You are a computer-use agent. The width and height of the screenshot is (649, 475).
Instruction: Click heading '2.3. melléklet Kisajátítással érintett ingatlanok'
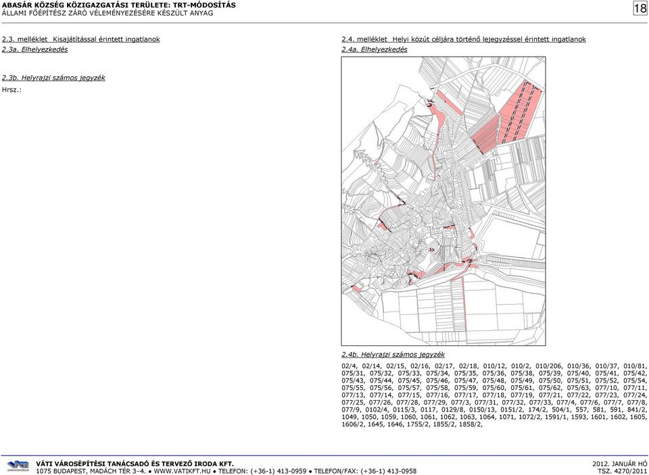81,39
